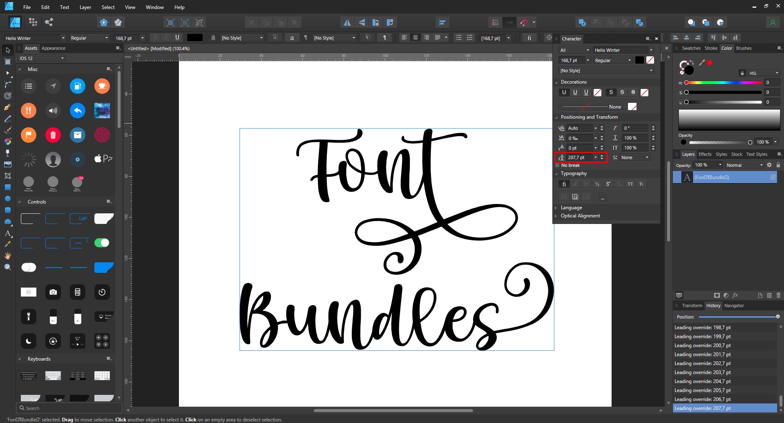Viewport: 784px width, 423px height.
Task: Select the Node tool
Action: pyautogui.click(x=8, y=73)
